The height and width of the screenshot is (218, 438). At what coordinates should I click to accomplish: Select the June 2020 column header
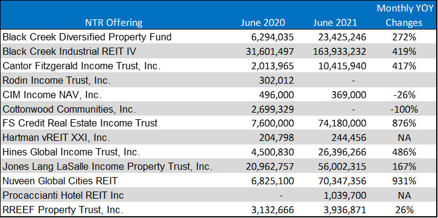coord(263,23)
